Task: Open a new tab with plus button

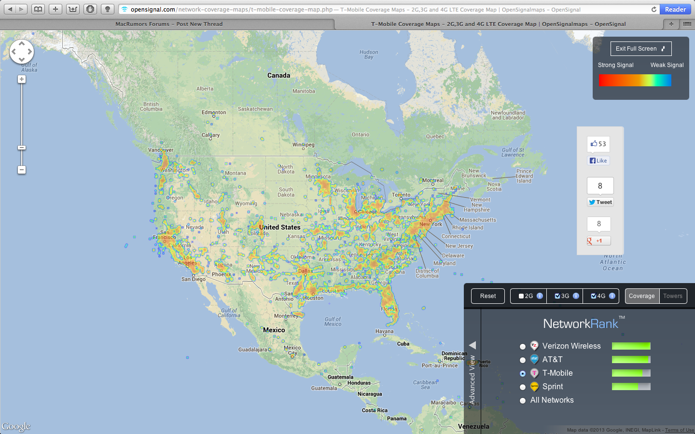Action: click(x=671, y=24)
